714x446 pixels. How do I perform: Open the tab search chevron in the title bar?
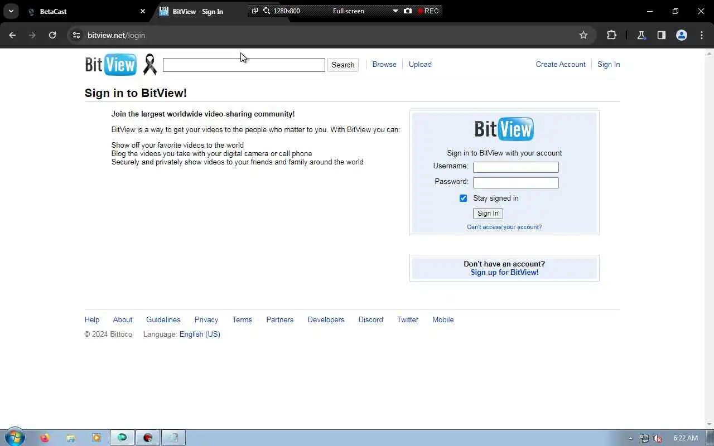[11, 11]
